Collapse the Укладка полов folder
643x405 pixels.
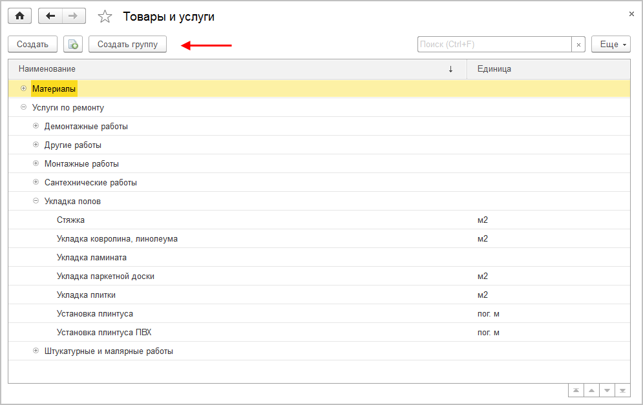[36, 201]
